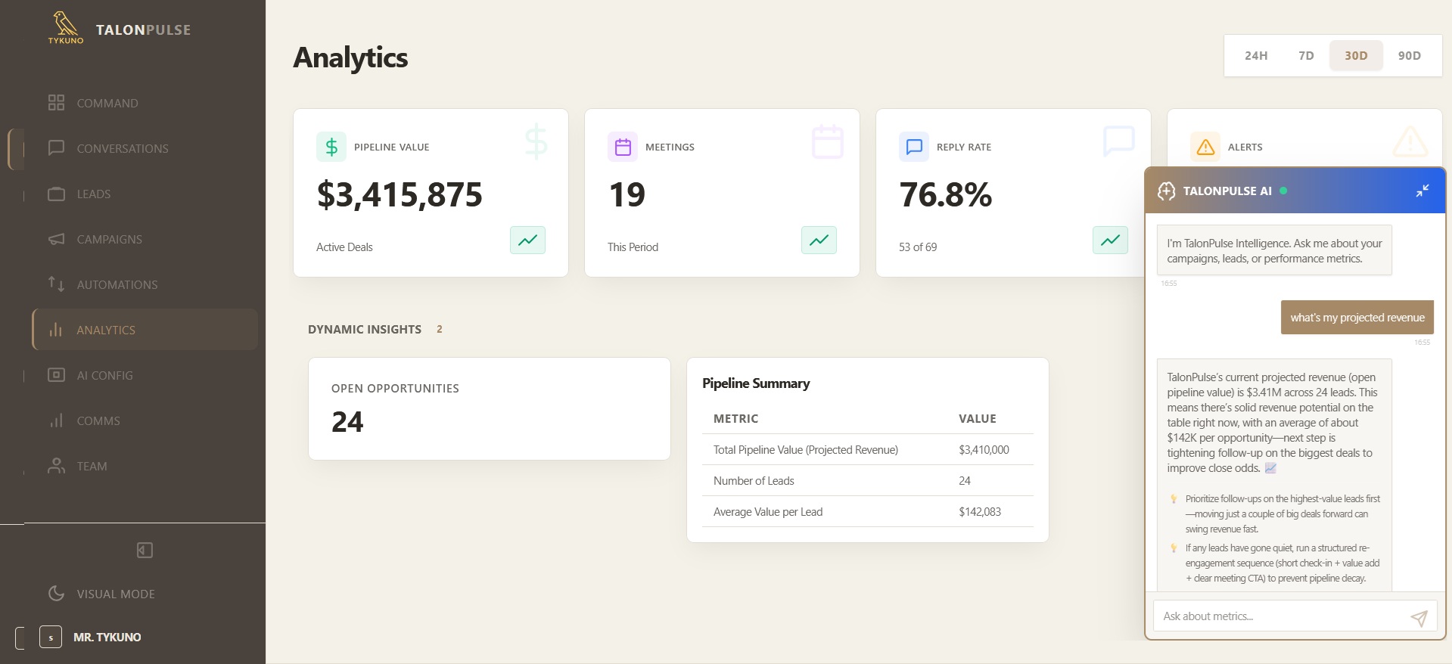This screenshot has width=1452, height=664.
Task: Select the Analytics menu item
Action: pyautogui.click(x=145, y=329)
